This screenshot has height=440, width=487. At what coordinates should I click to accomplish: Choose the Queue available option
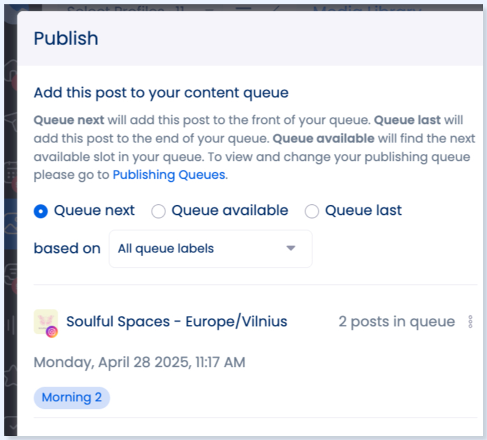coord(159,211)
